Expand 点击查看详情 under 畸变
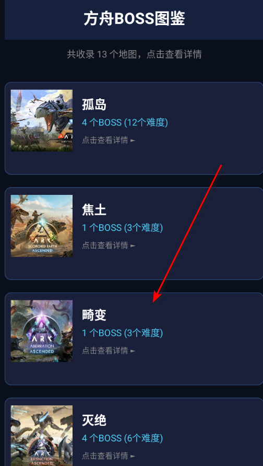 pos(109,351)
